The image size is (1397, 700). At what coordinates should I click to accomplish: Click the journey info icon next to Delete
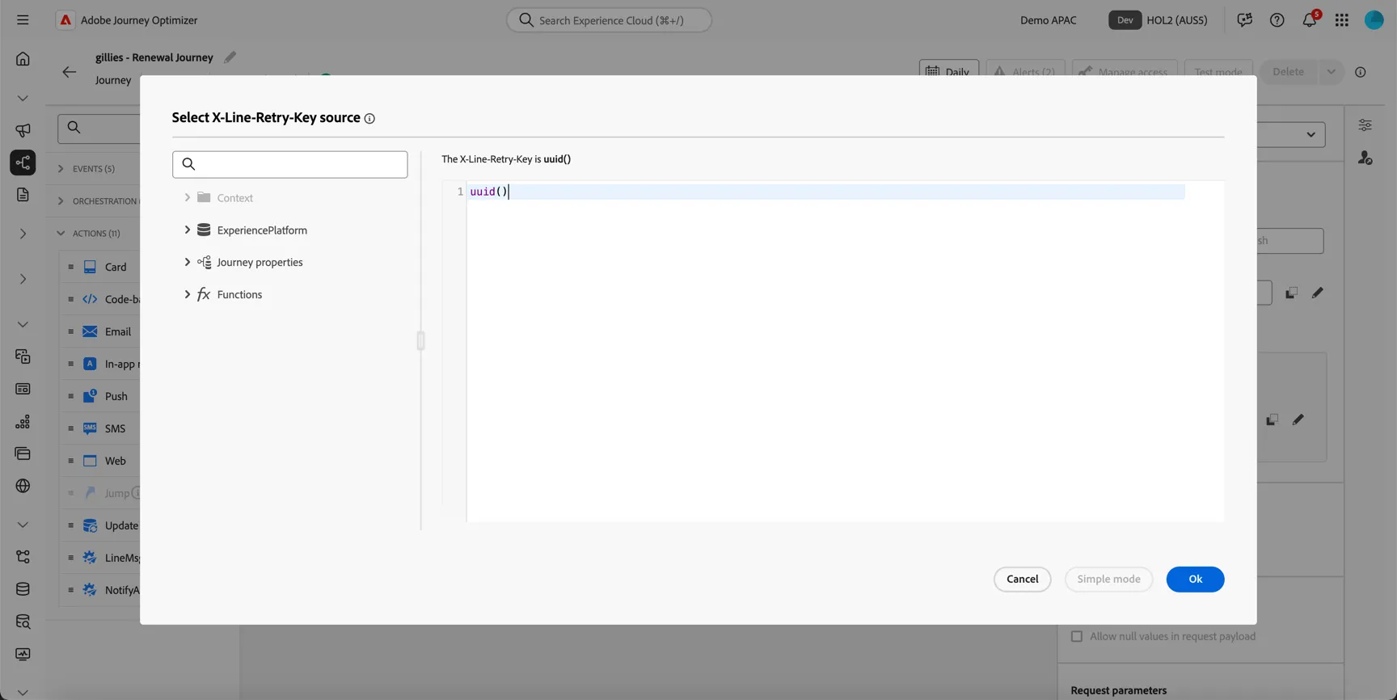click(1361, 72)
